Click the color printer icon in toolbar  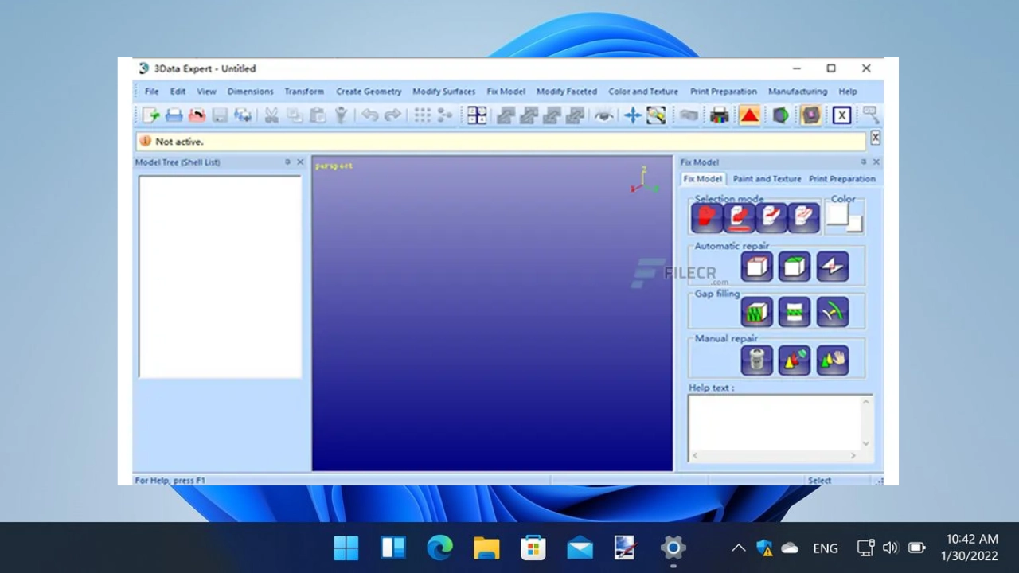[x=720, y=115]
